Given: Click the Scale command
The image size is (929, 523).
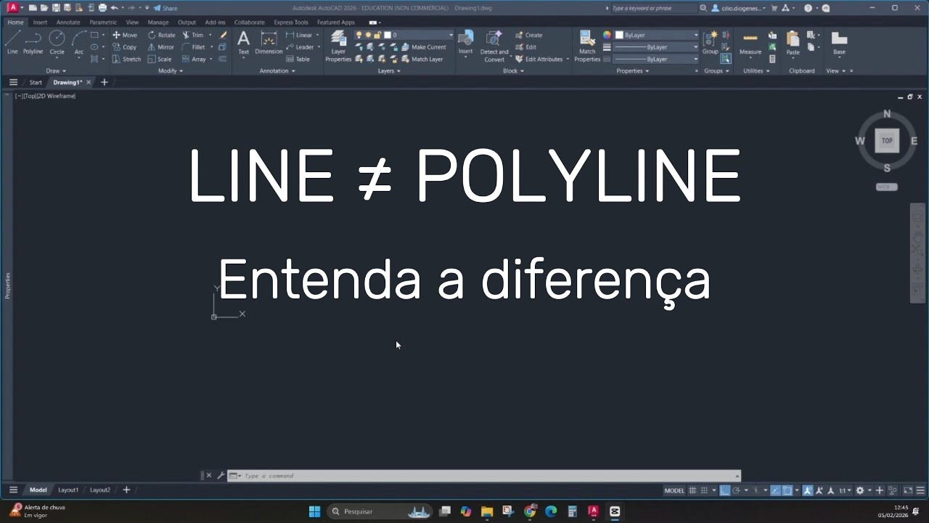Looking at the screenshot, I should pos(160,59).
